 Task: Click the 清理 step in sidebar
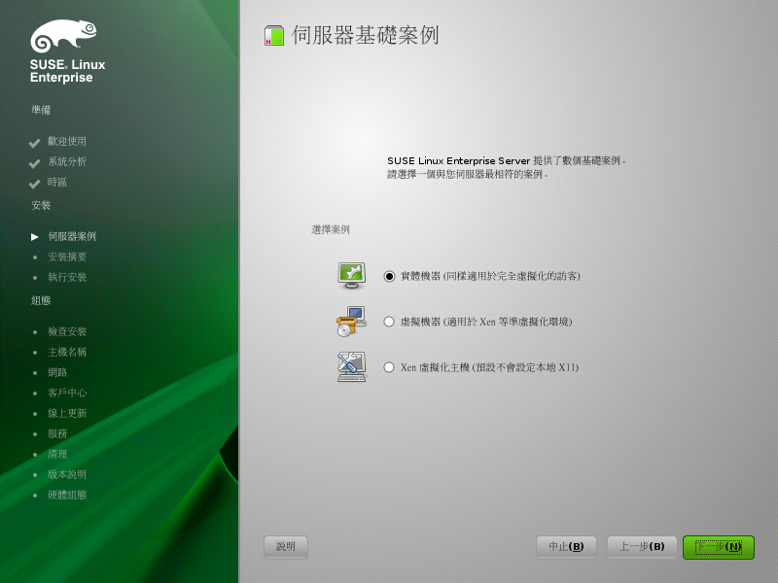[57, 454]
